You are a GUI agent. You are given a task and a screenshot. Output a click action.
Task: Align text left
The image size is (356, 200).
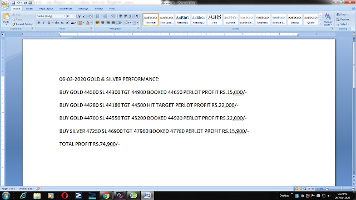point(97,23)
